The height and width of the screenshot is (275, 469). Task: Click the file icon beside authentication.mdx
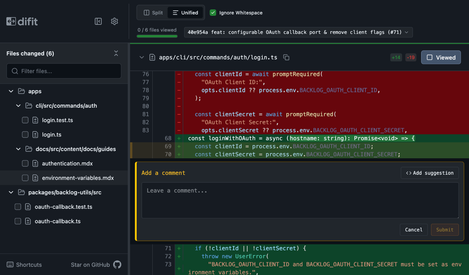(x=35, y=163)
